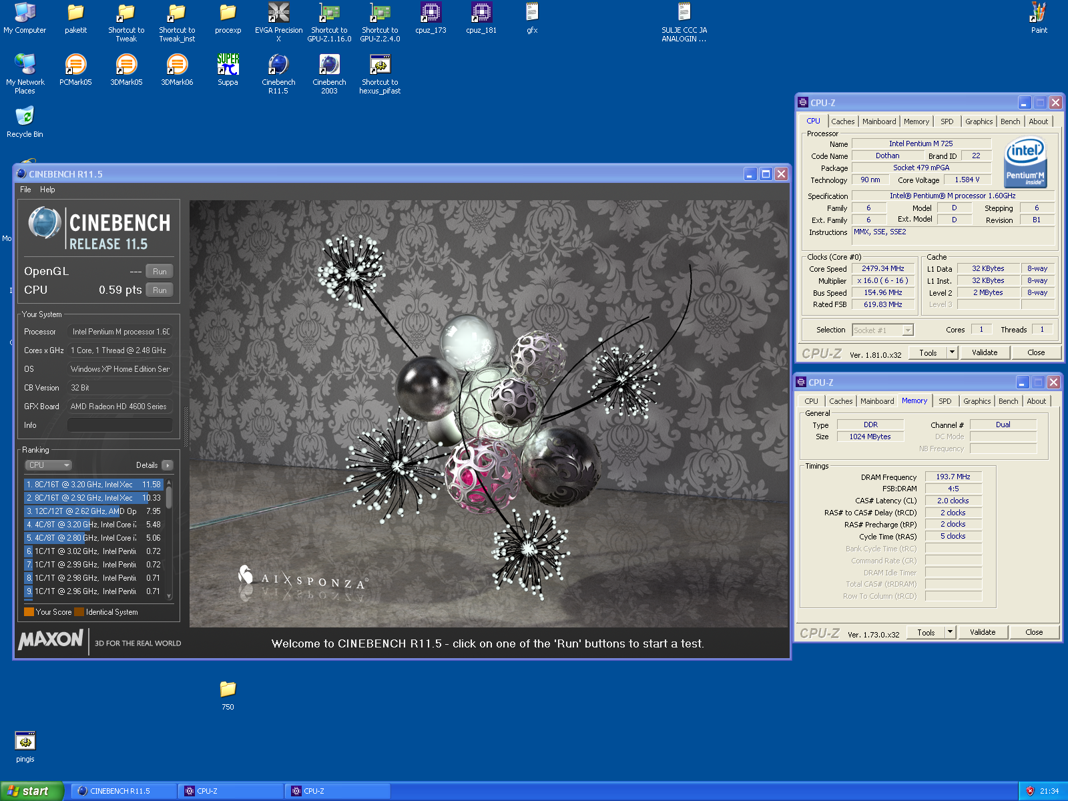Launch Shortcut to GPU-Z.2.4.0
The image size is (1068, 801).
point(380,22)
